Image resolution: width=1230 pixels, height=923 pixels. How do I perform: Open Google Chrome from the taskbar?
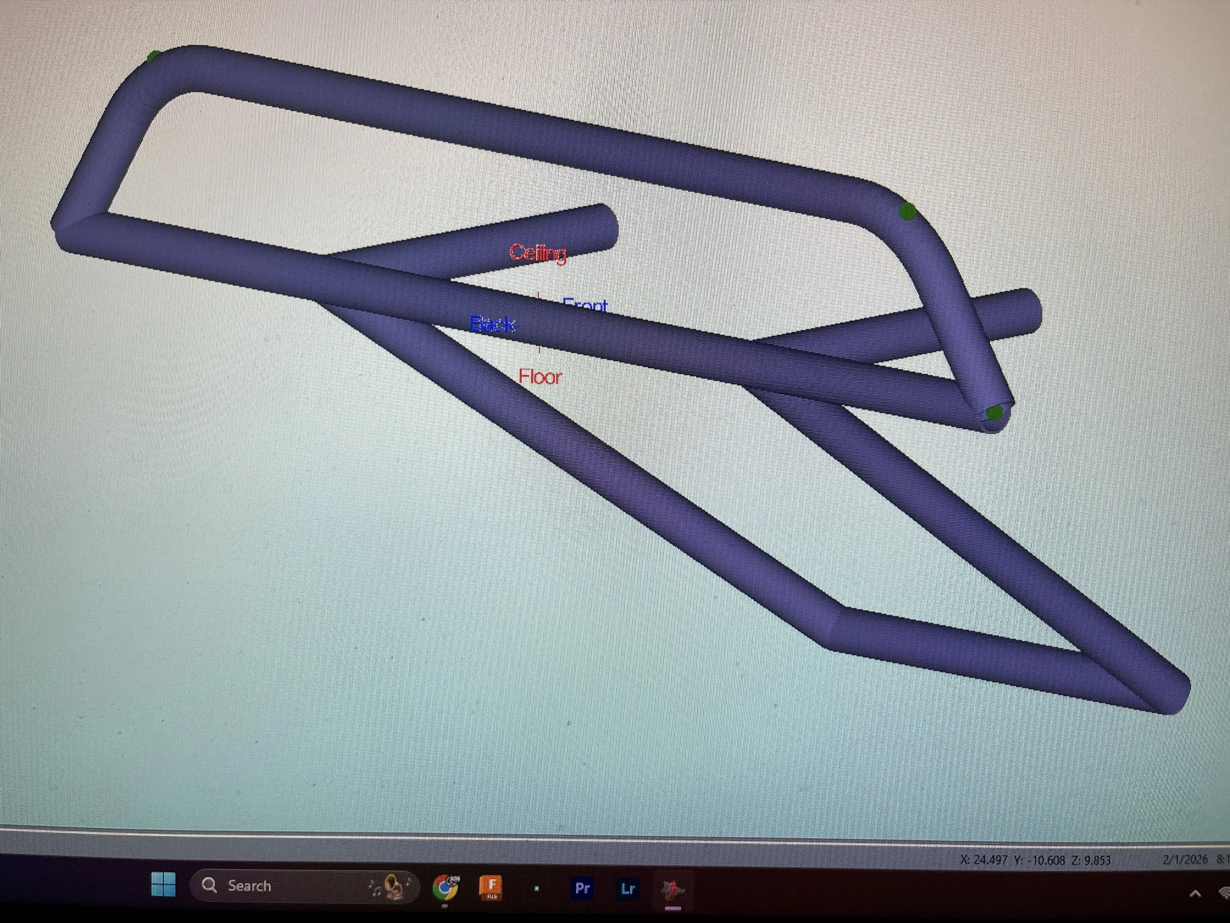(x=446, y=887)
